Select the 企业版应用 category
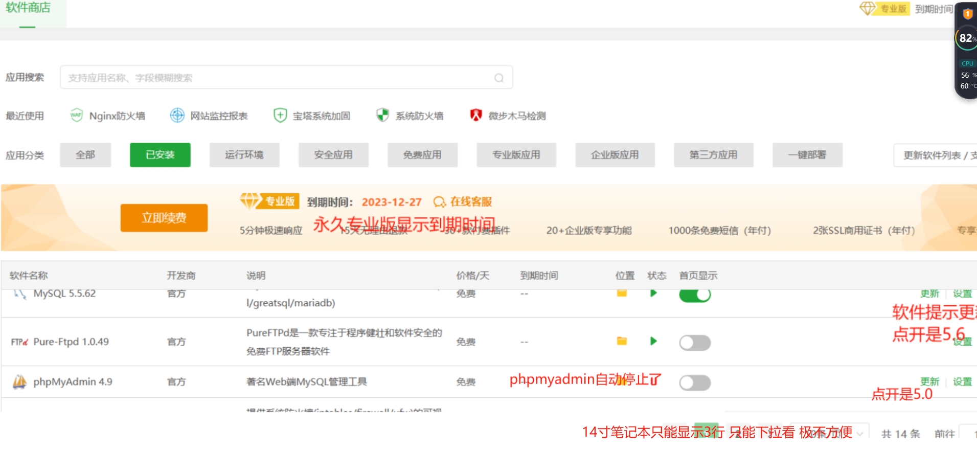 click(x=615, y=155)
